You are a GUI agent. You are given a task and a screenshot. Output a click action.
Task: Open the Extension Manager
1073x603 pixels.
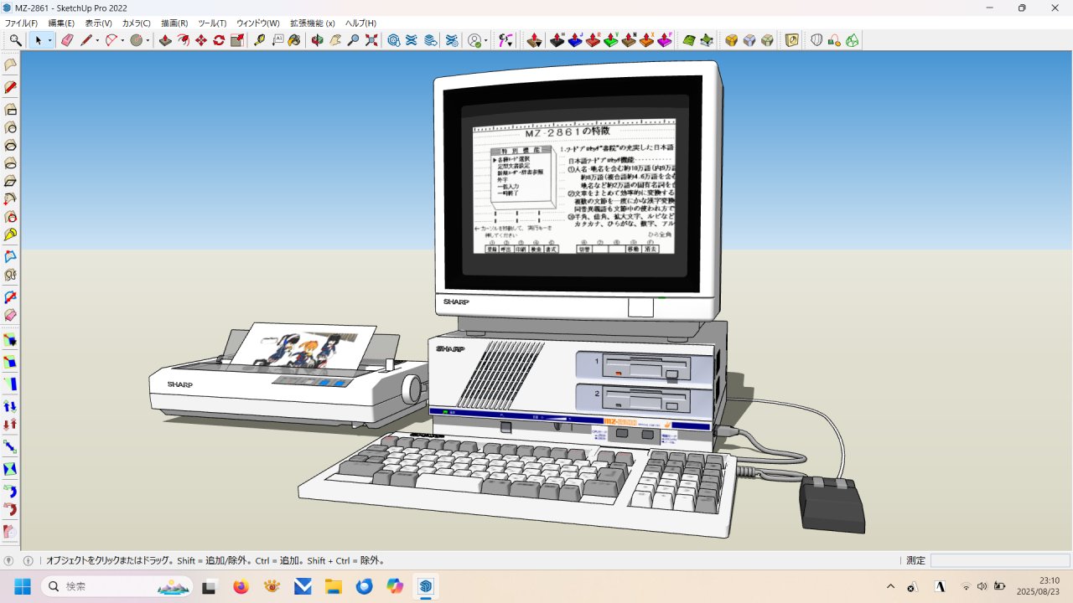(452, 40)
